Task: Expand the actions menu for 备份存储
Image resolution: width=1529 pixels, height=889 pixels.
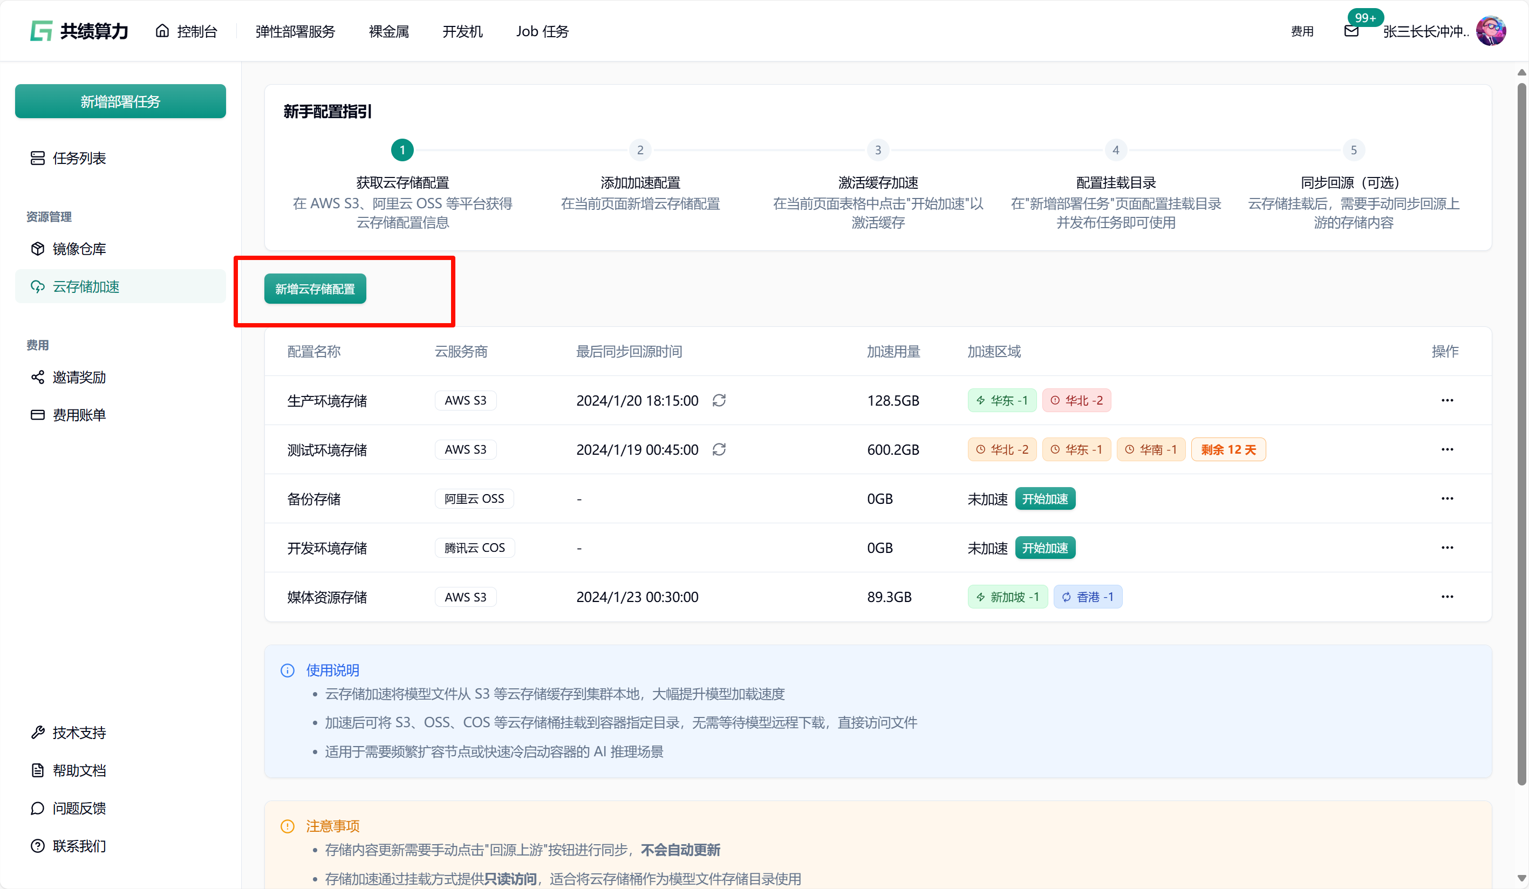Action: (1447, 499)
